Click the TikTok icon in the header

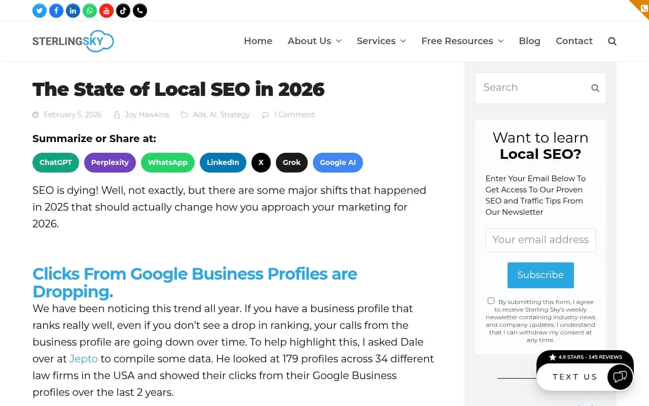123,10
